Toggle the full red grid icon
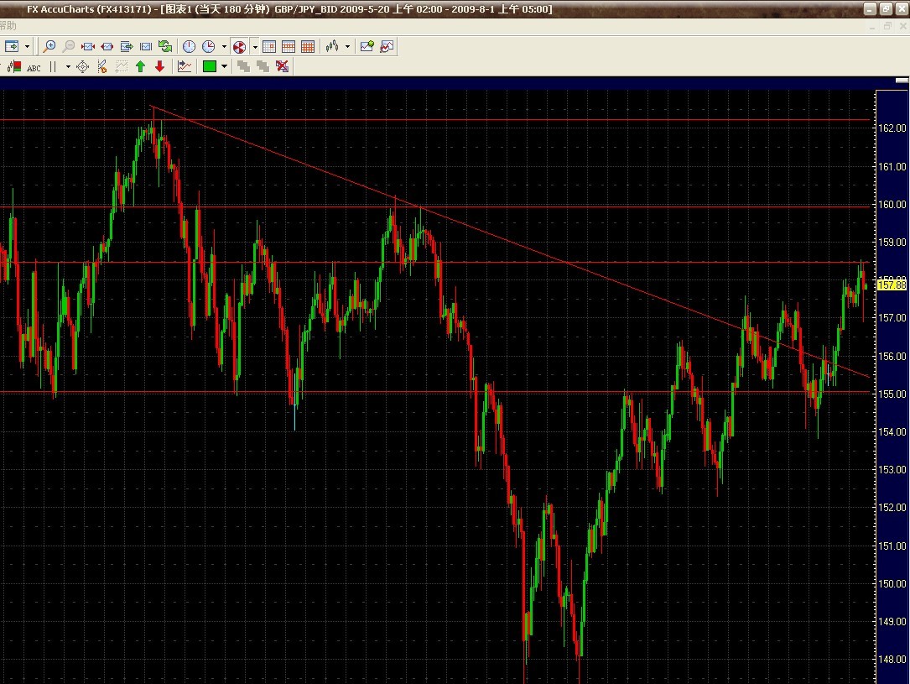Image resolution: width=910 pixels, height=684 pixels. (308, 46)
